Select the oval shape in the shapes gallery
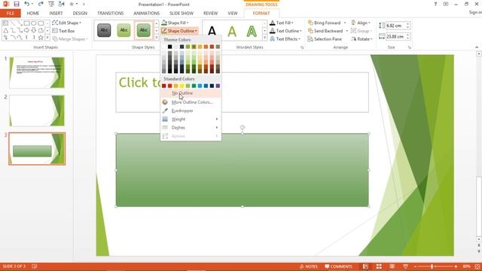 click(x=33, y=23)
